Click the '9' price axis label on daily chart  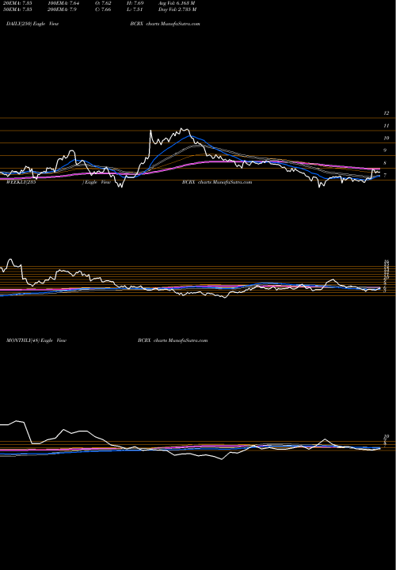385,150
